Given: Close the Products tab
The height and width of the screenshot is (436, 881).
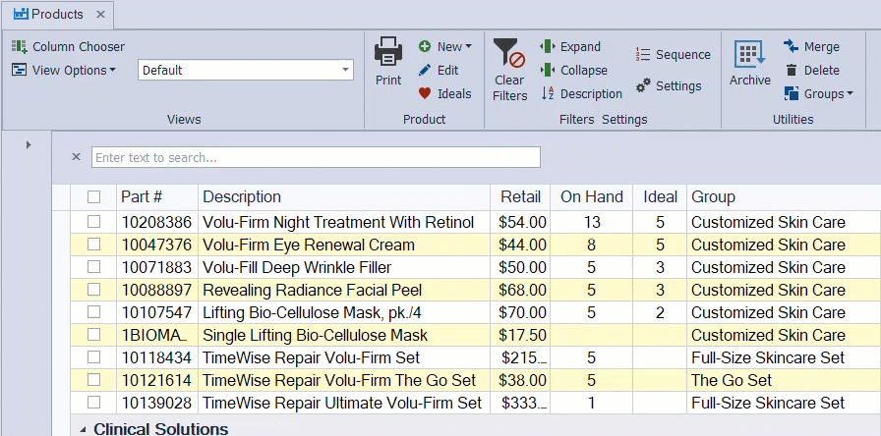Looking at the screenshot, I should click(x=100, y=14).
